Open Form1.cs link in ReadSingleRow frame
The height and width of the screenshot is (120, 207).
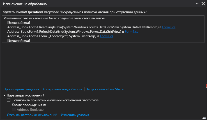coord(169,27)
